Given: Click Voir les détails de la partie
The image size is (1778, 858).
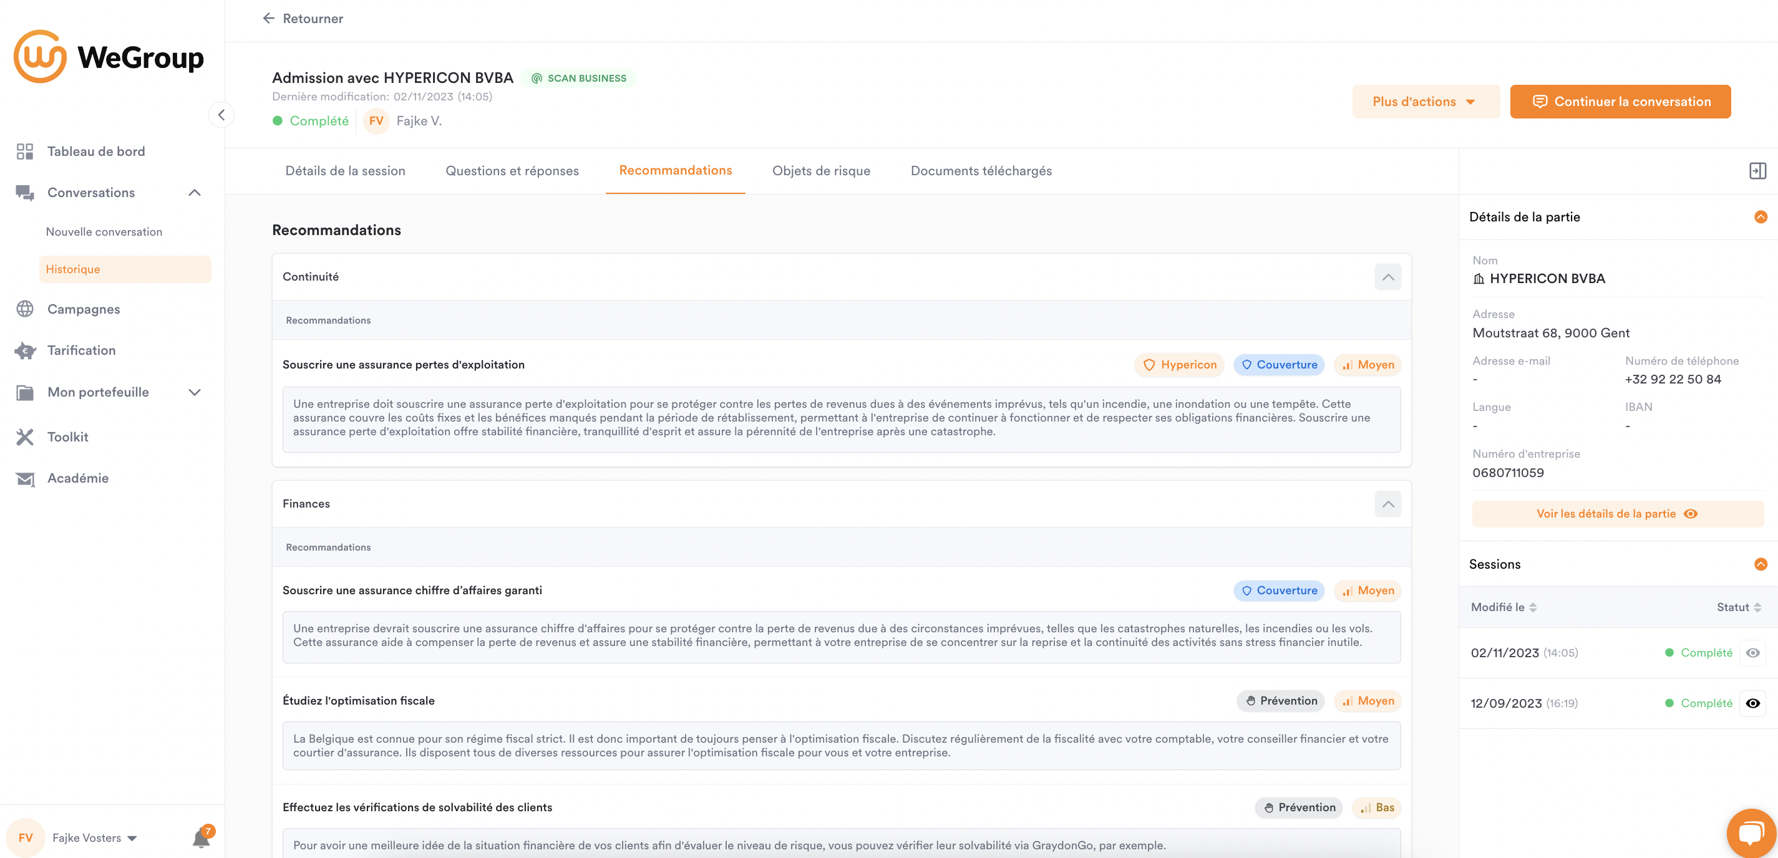Looking at the screenshot, I should click(x=1617, y=513).
